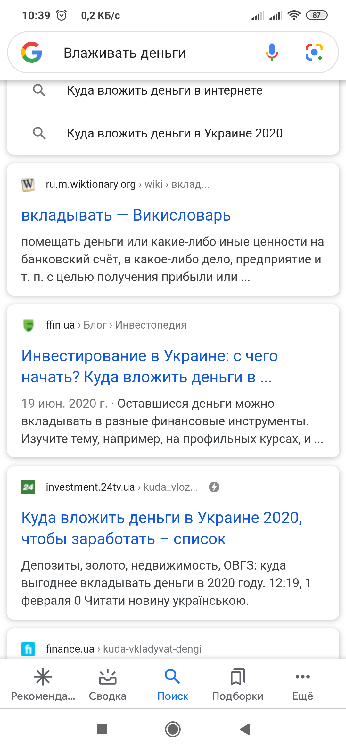Tap the Google logo in search bar
This screenshot has width=346, height=750.
pos(31,52)
